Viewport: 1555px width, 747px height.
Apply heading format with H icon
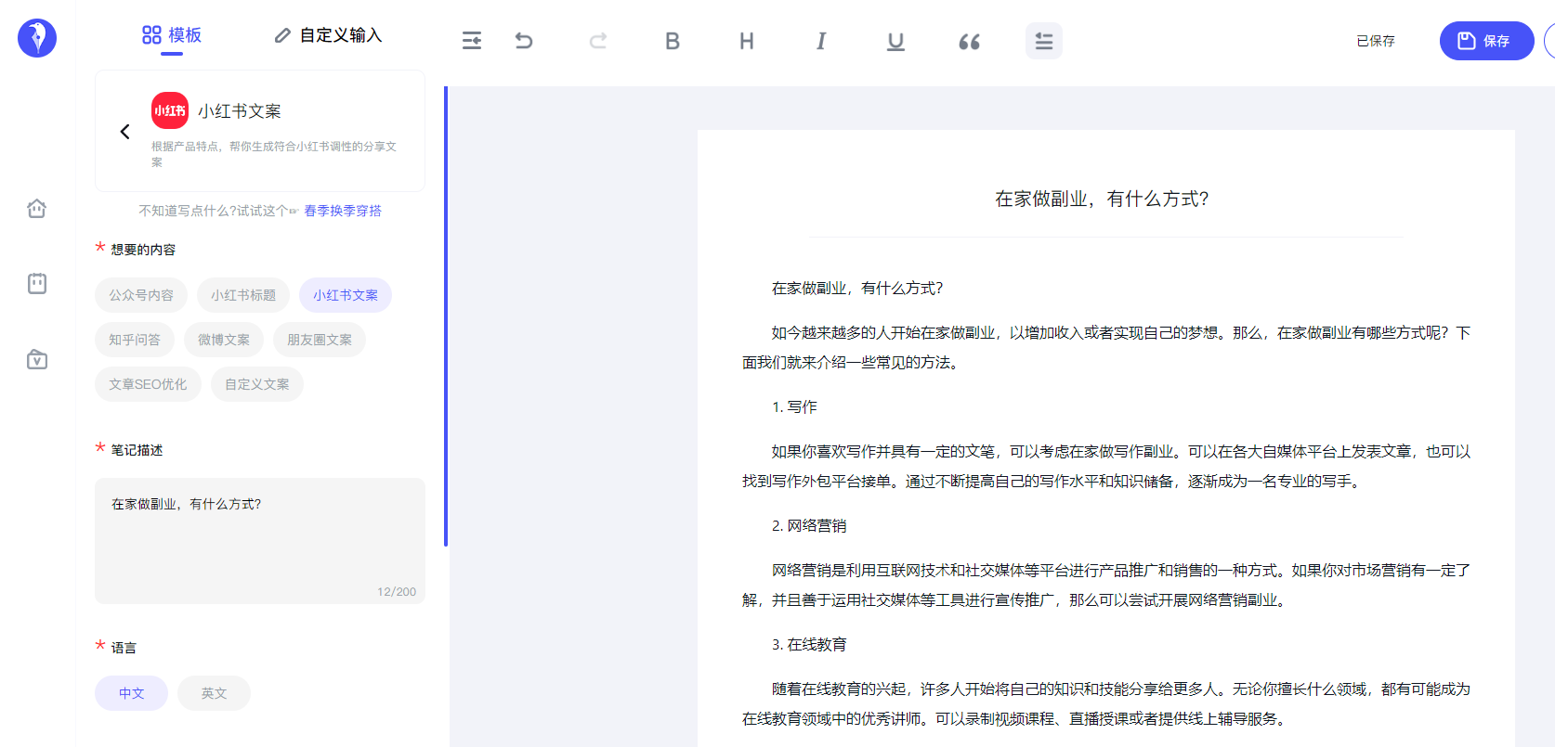[747, 41]
